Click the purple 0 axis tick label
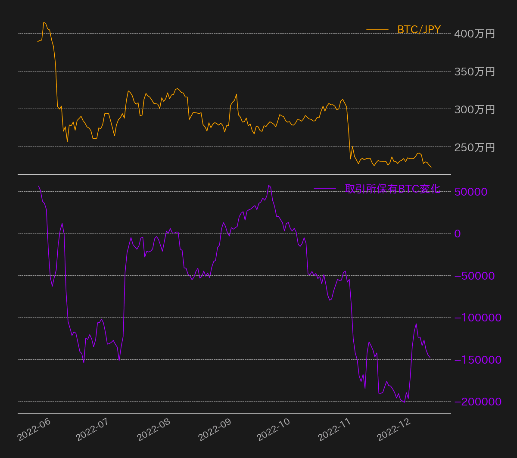Viewport: 517px width, 458px height. (x=458, y=234)
